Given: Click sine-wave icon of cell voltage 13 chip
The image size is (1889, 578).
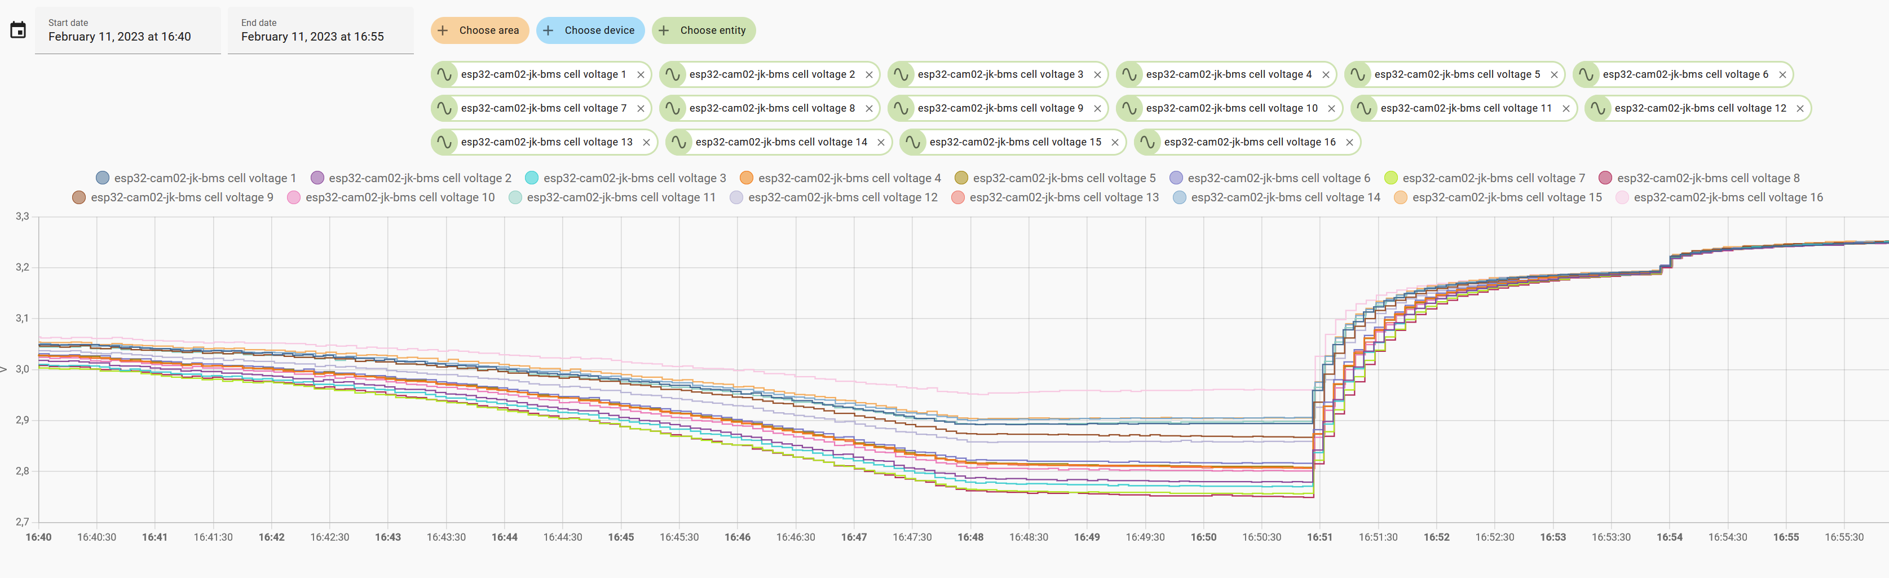Looking at the screenshot, I should point(444,142).
